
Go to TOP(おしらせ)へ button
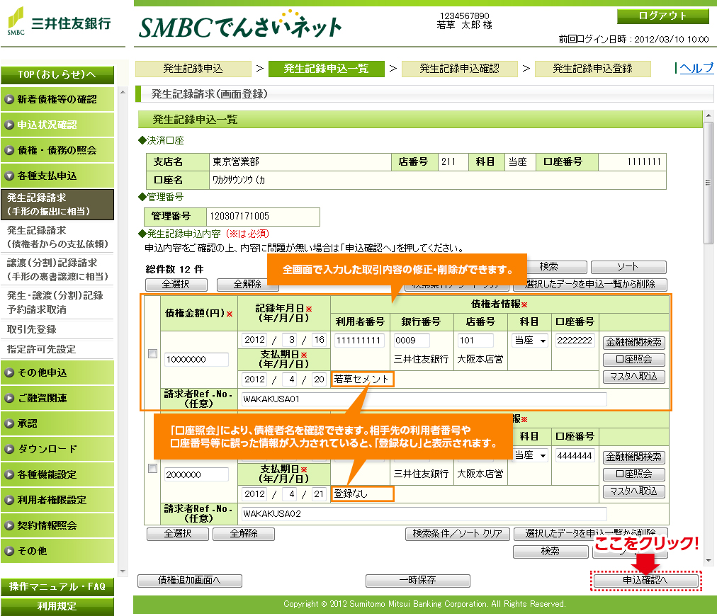click(57, 74)
